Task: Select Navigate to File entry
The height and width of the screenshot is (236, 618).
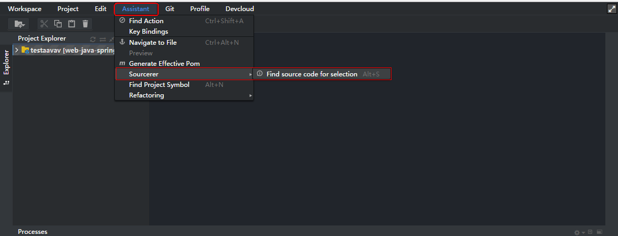Action: [153, 43]
